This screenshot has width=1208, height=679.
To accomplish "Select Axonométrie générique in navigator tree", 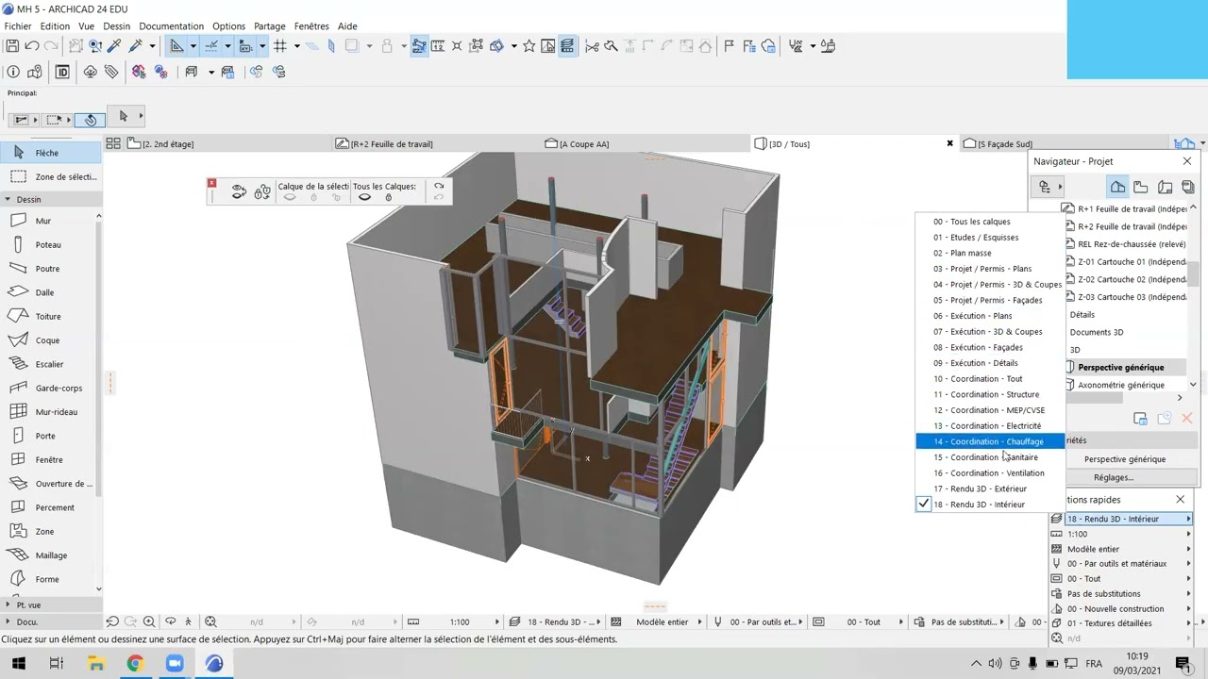I will click(x=1120, y=385).
